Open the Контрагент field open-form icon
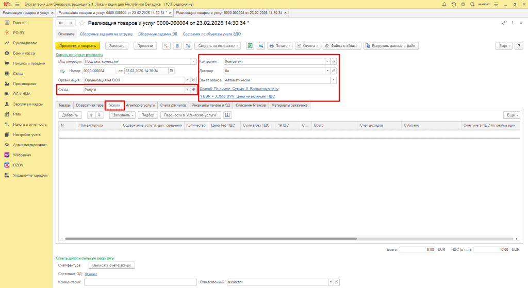528x288 pixels. (x=334, y=61)
